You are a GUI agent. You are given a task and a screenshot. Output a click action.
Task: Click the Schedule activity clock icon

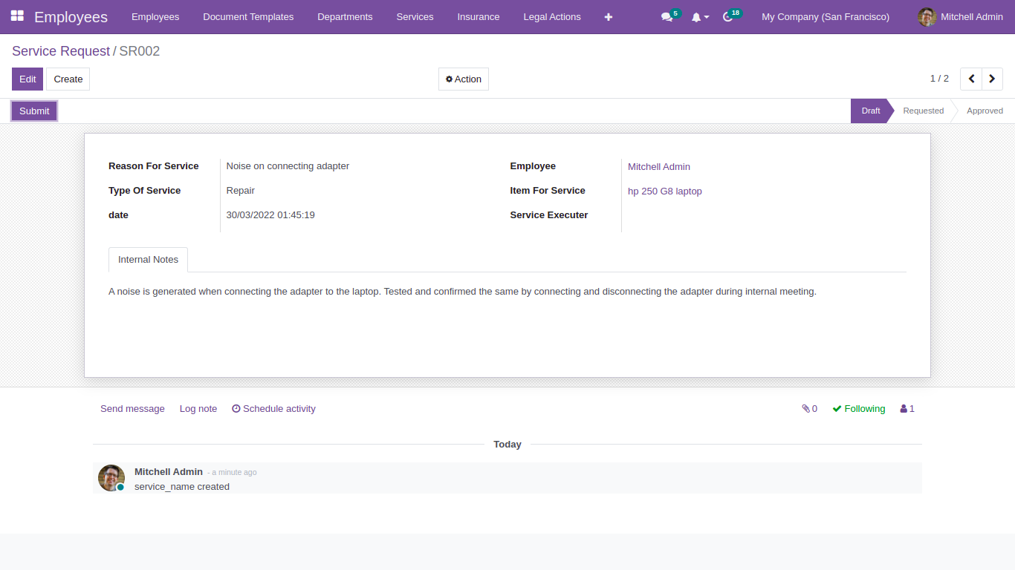(236, 408)
